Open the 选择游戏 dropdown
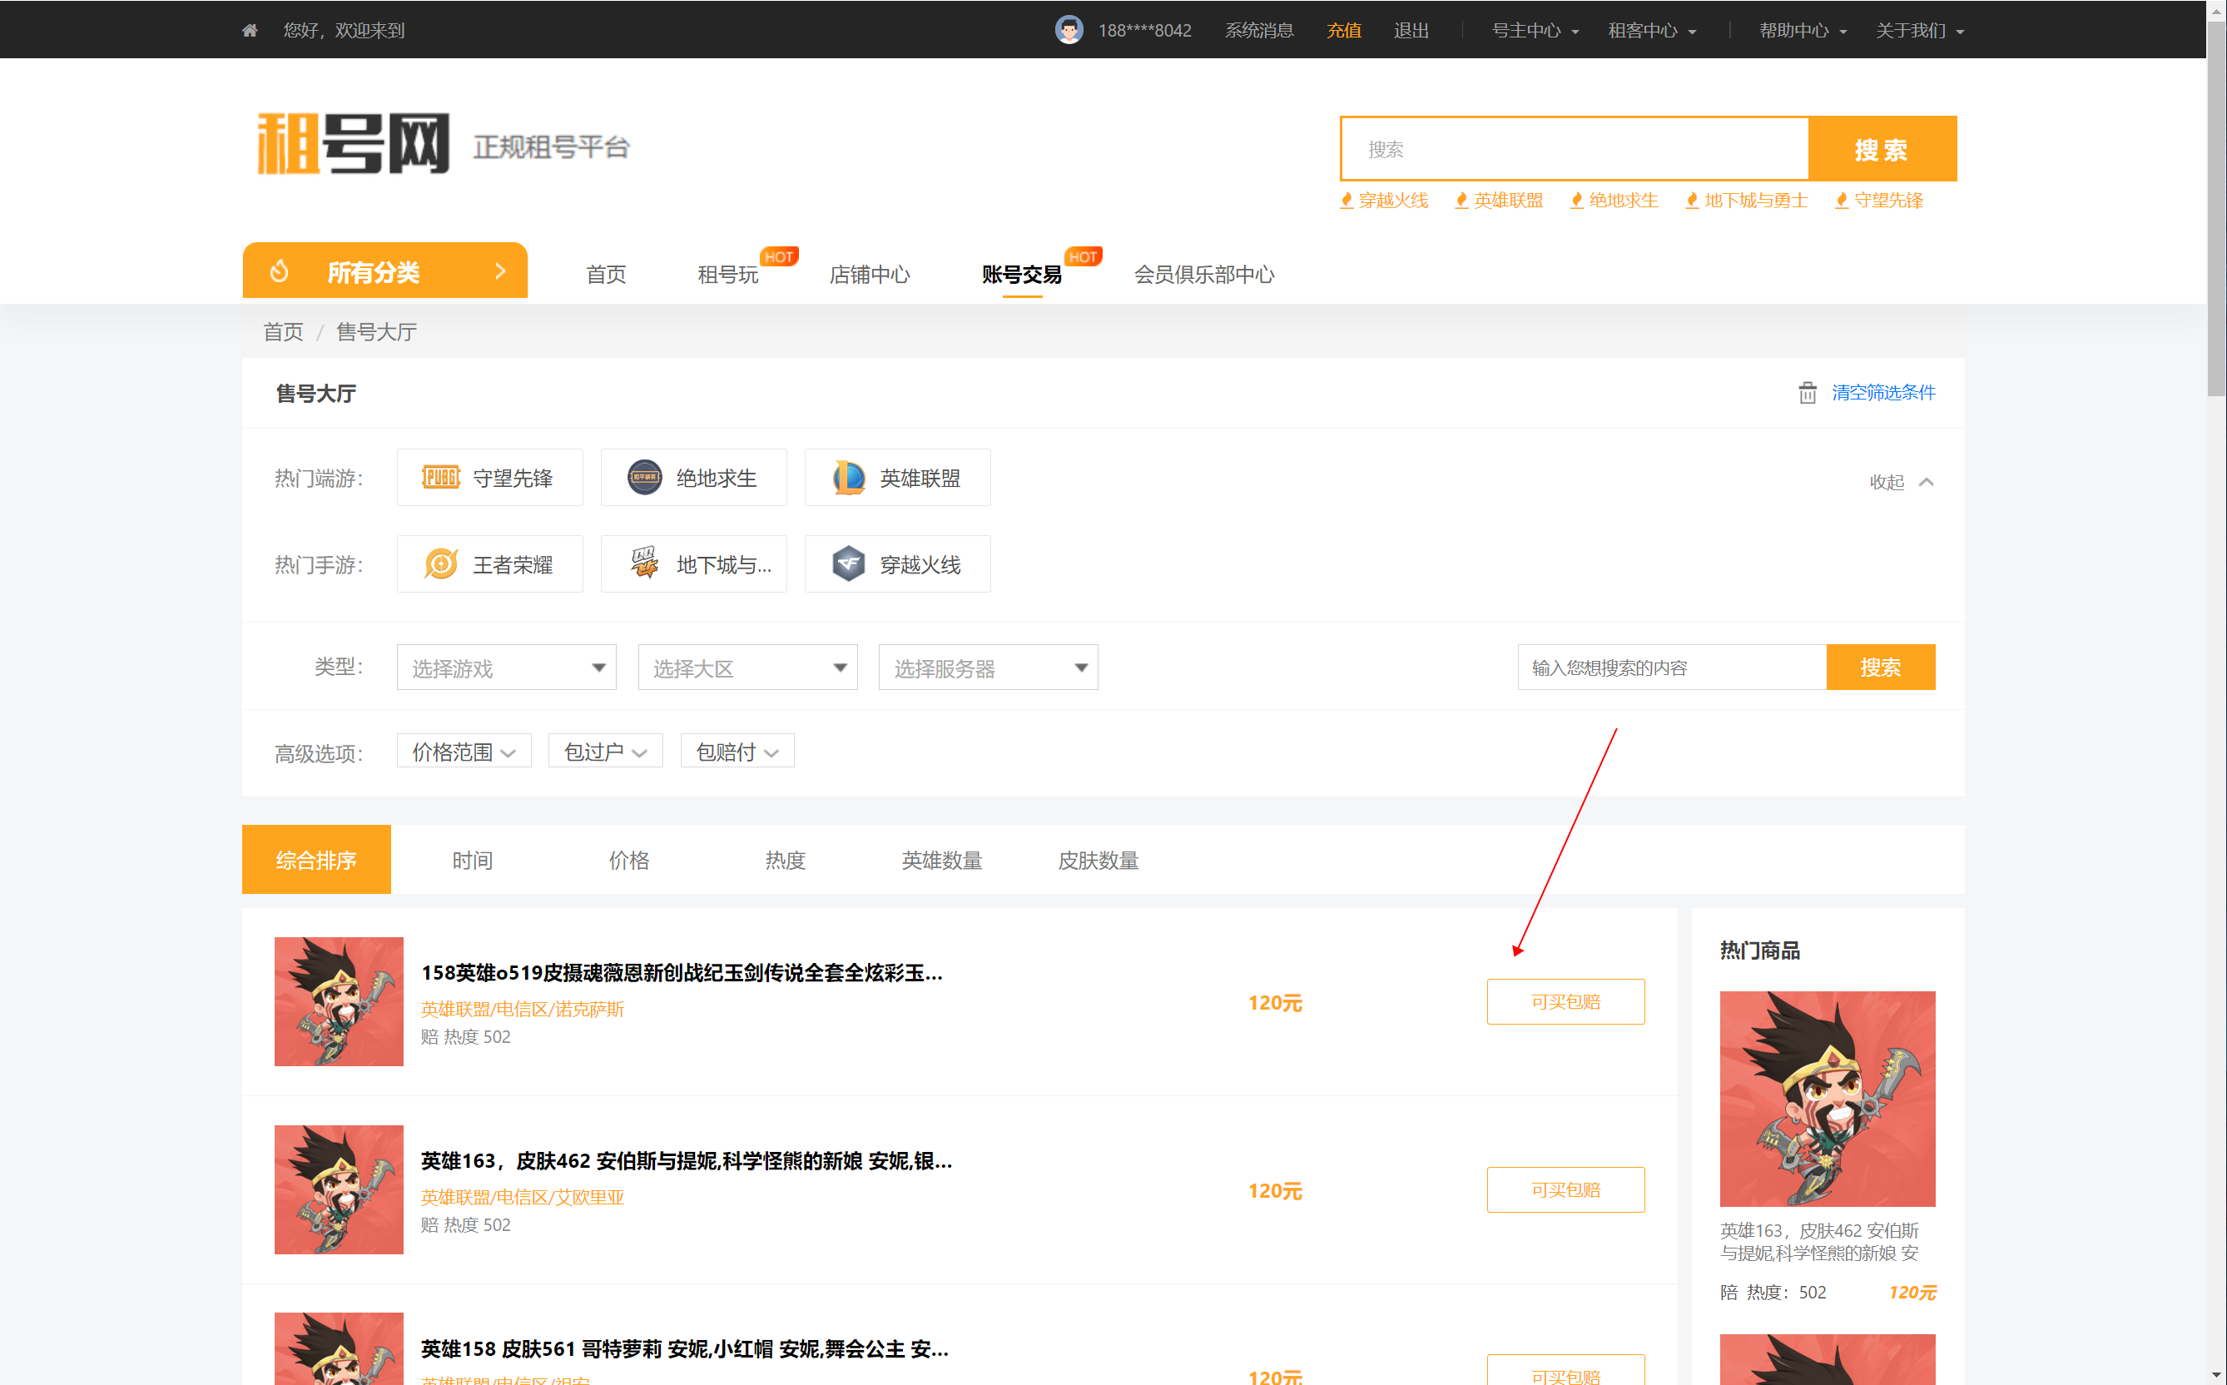The width and height of the screenshot is (2227, 1385). (506, 668)
